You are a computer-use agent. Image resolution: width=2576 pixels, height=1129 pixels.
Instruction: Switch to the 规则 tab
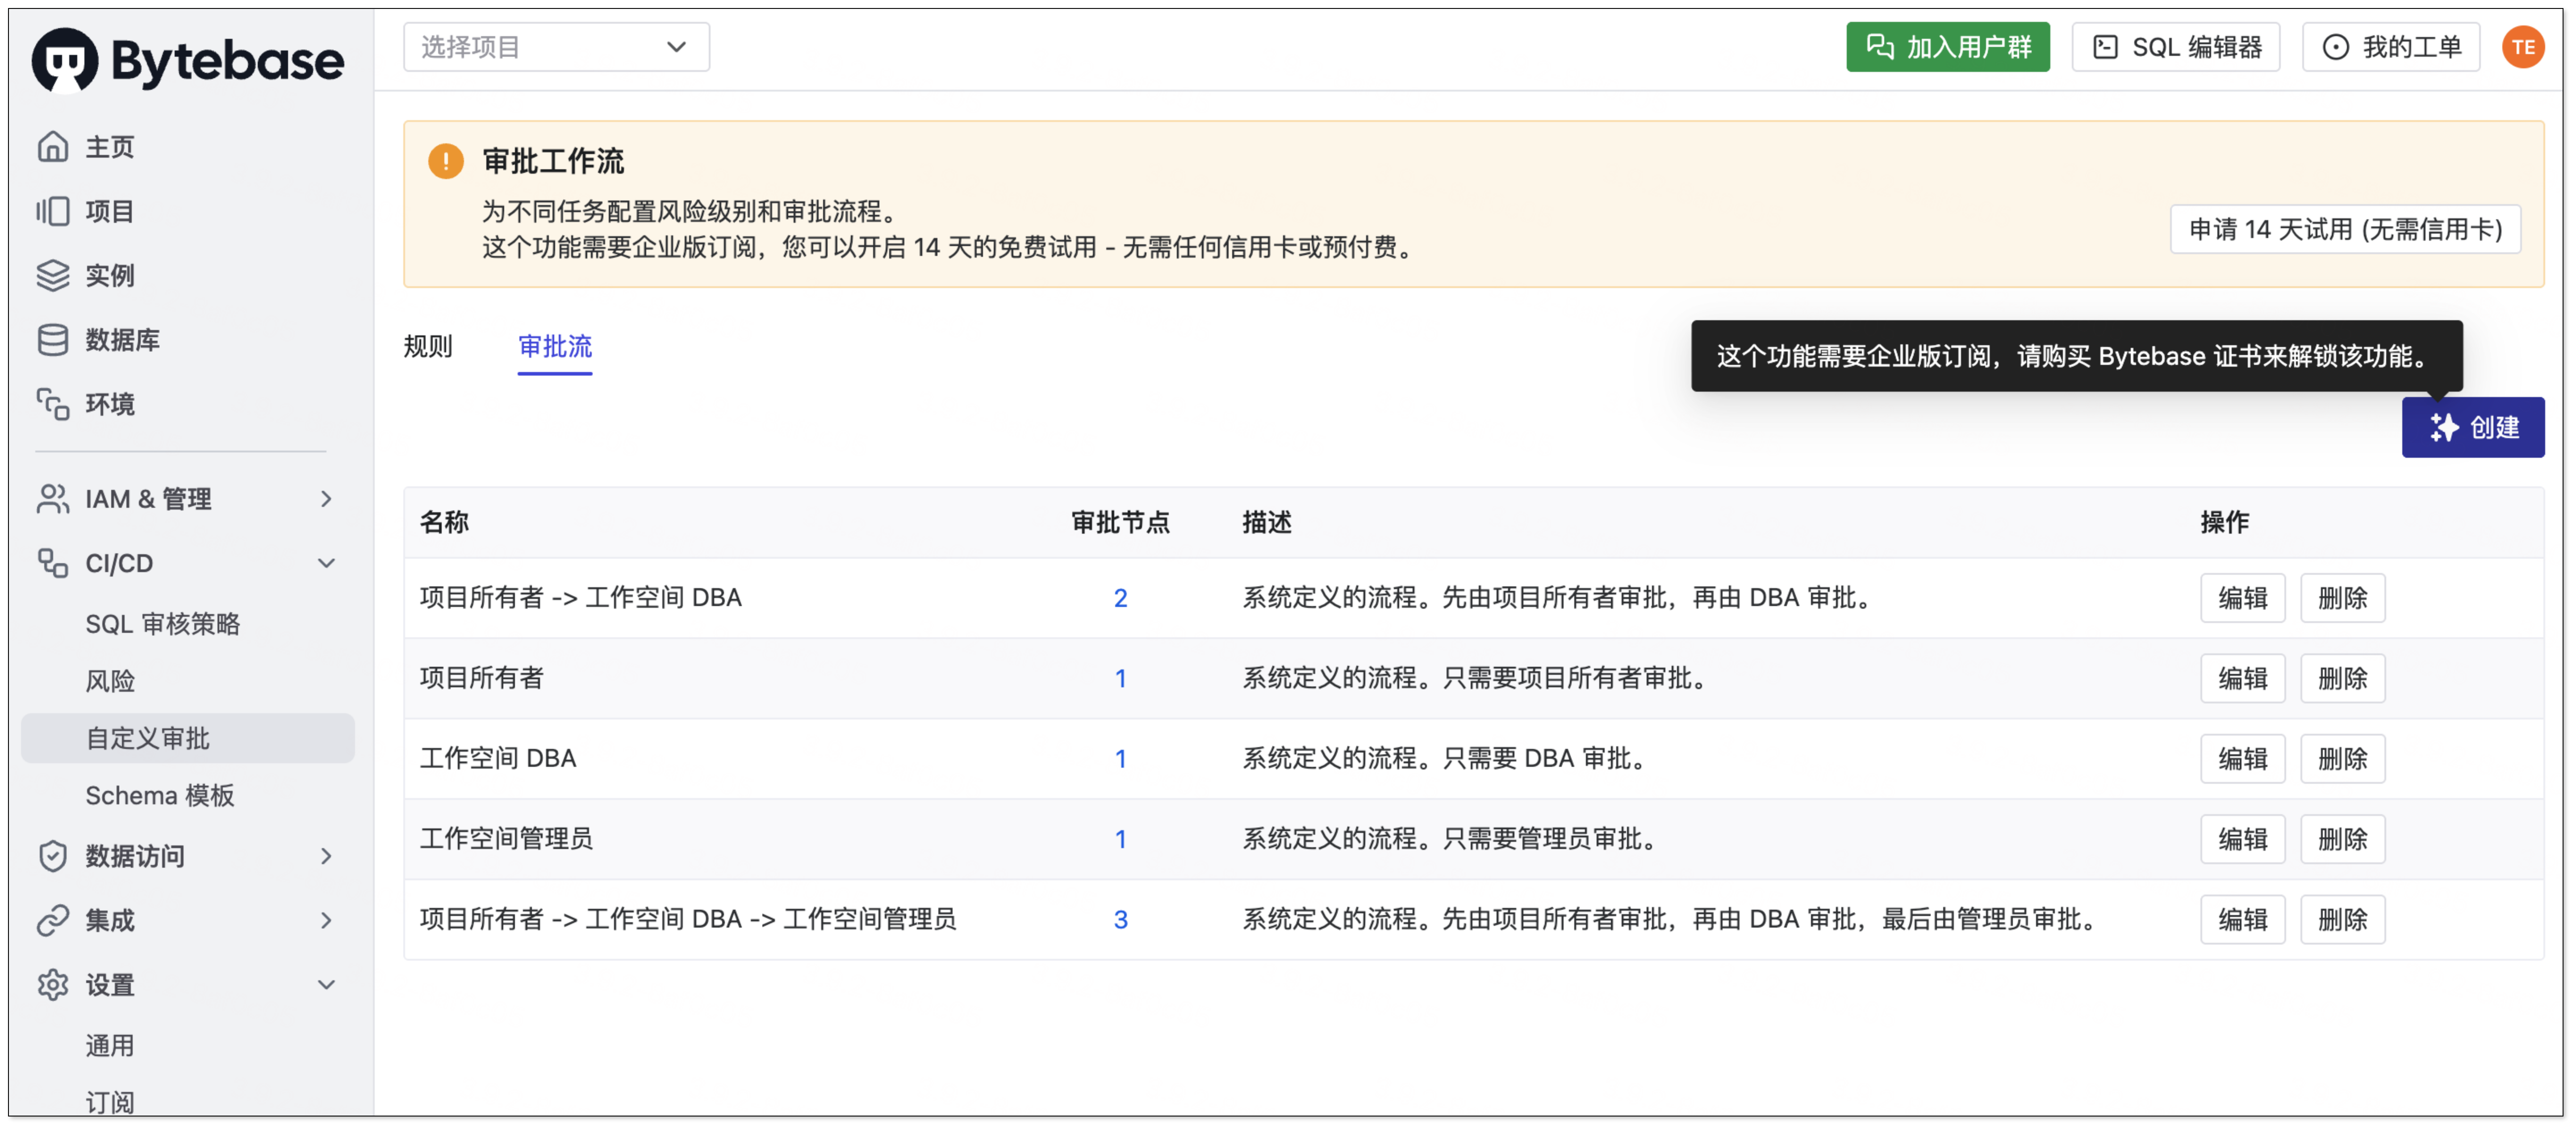click(428, 346)
